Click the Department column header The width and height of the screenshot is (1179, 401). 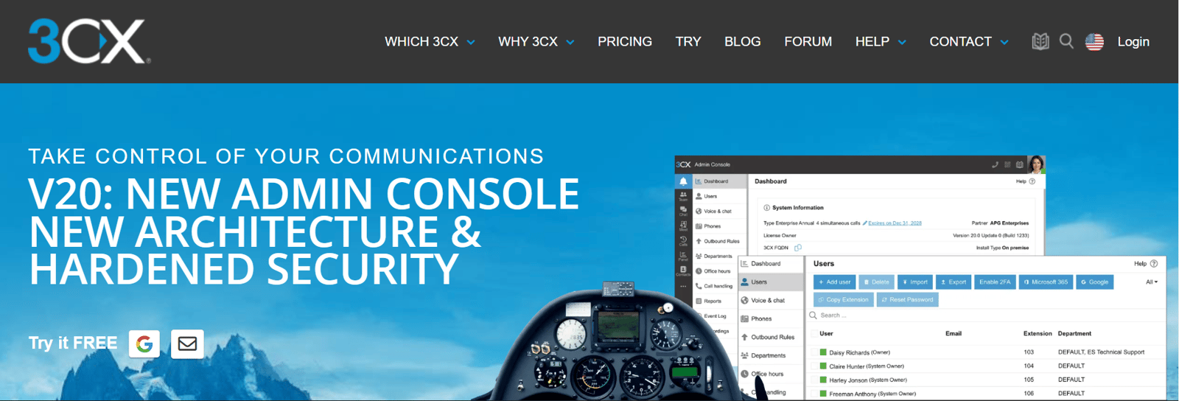1074,333
